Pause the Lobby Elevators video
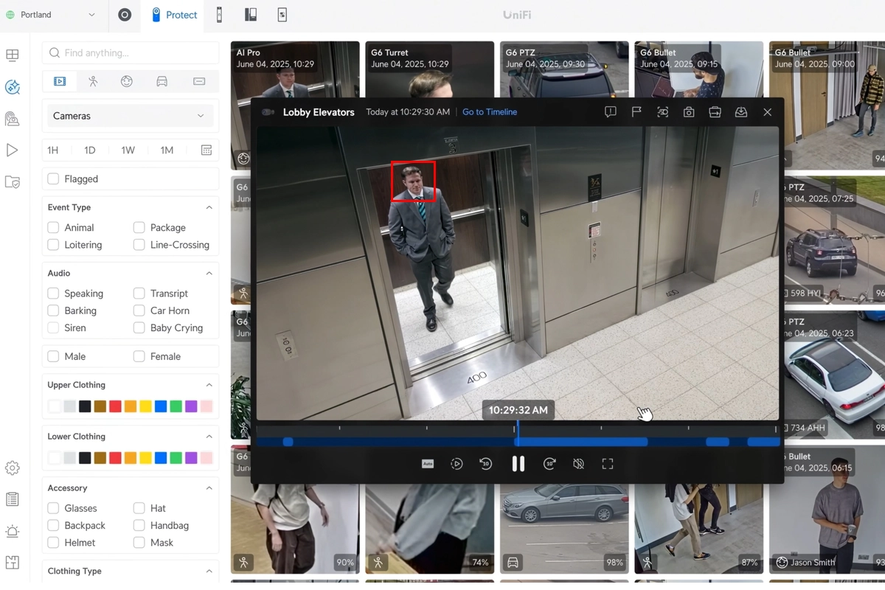The height and width of the screenshot is (590, 885). (x=518, y=464)
